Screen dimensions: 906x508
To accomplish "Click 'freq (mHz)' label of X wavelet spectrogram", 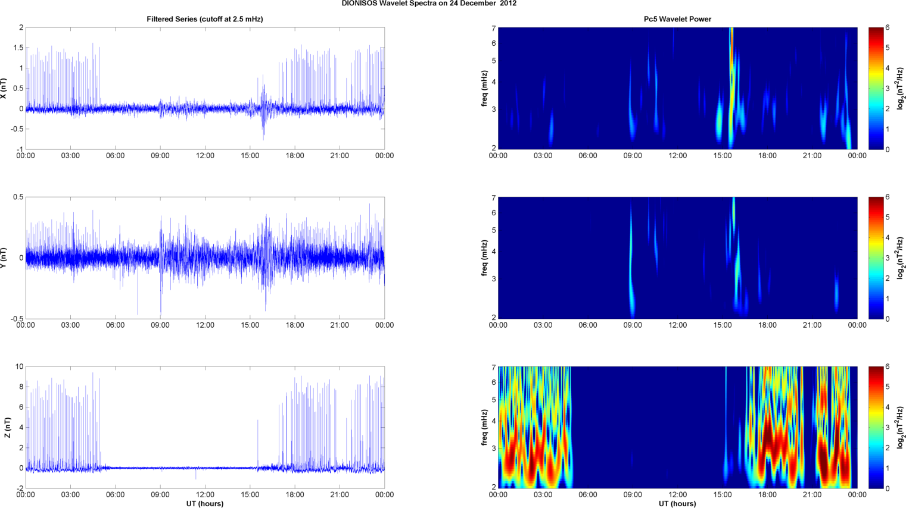I will point(485,89).
